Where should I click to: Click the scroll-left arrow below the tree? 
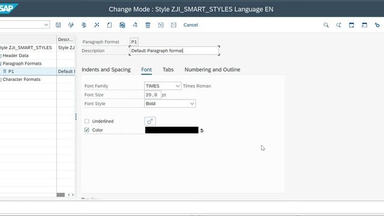(69, 195)
